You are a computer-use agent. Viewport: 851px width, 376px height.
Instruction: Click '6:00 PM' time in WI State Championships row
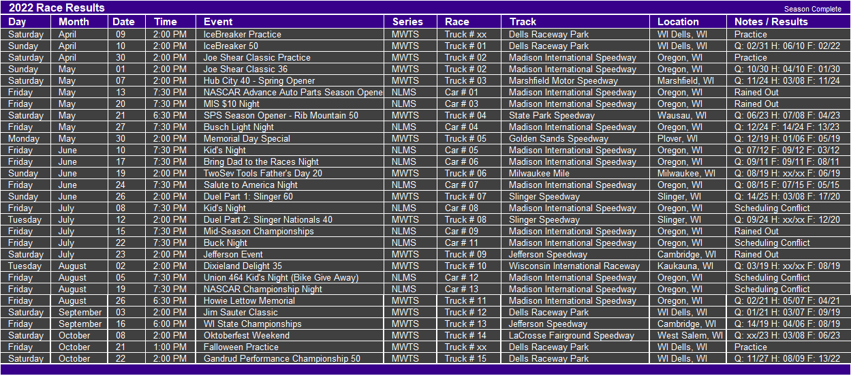point(170,324)
